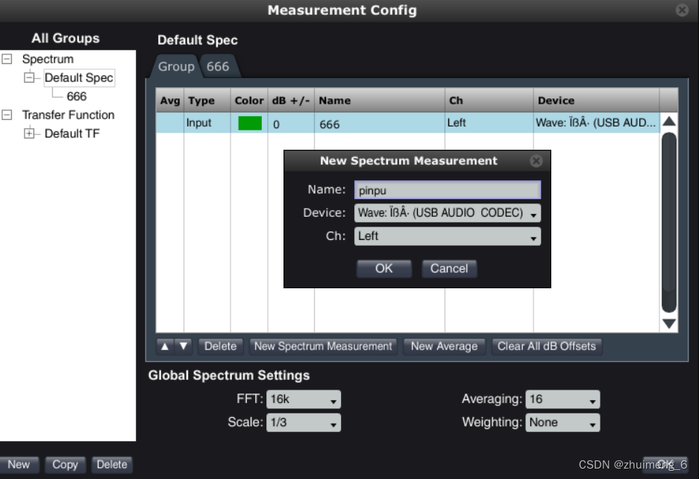
Task: Click the Delete button below the table
Action: (220, 346)
